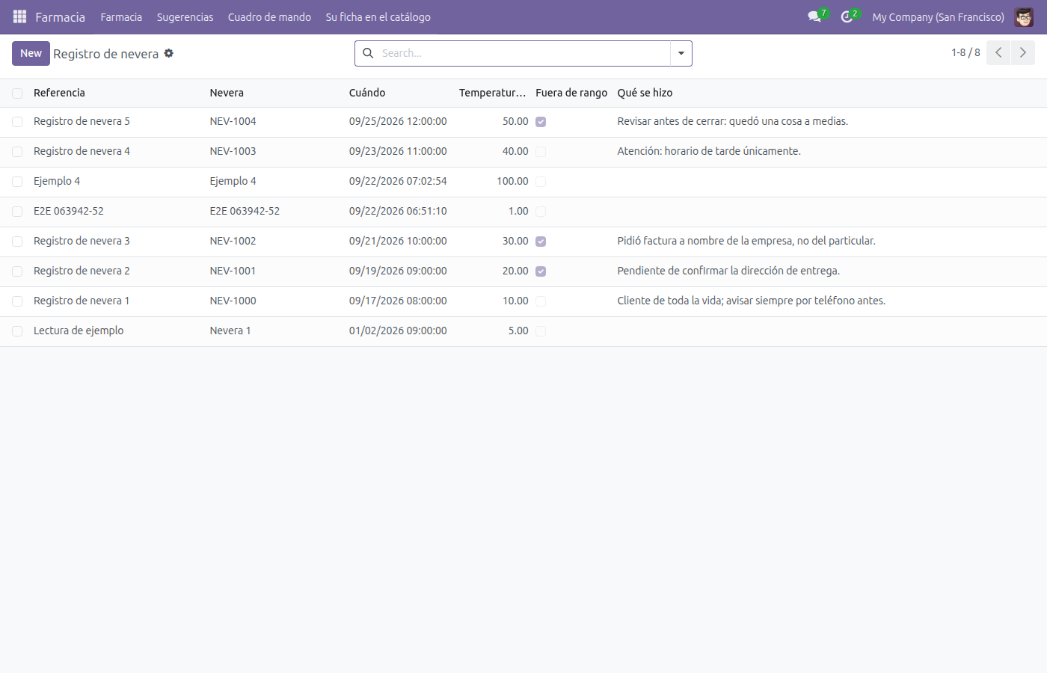Click the NEV-1003 nevera cell
Image resolution: width=1047 pixels, height=673 pixels.
coord(233,151)
